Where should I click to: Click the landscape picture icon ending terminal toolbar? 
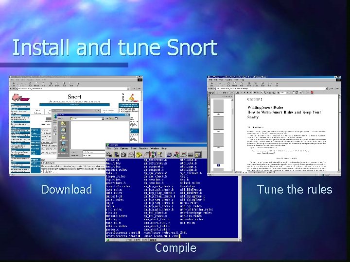coord(198,154)
